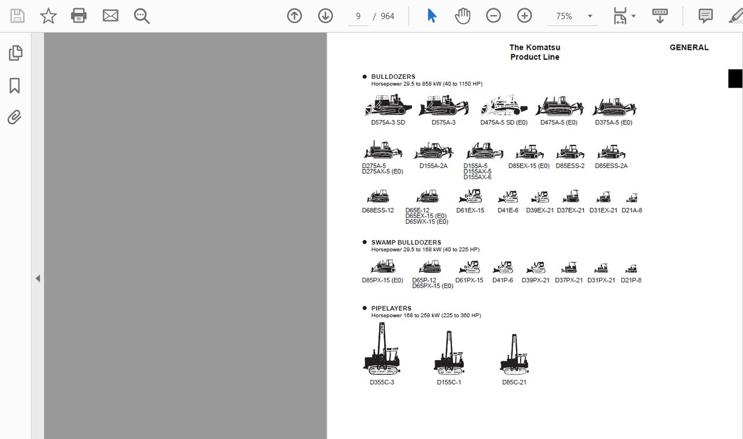Go to previous page up arrow
This screenshot has width=743, height=439.
[294, 16]
